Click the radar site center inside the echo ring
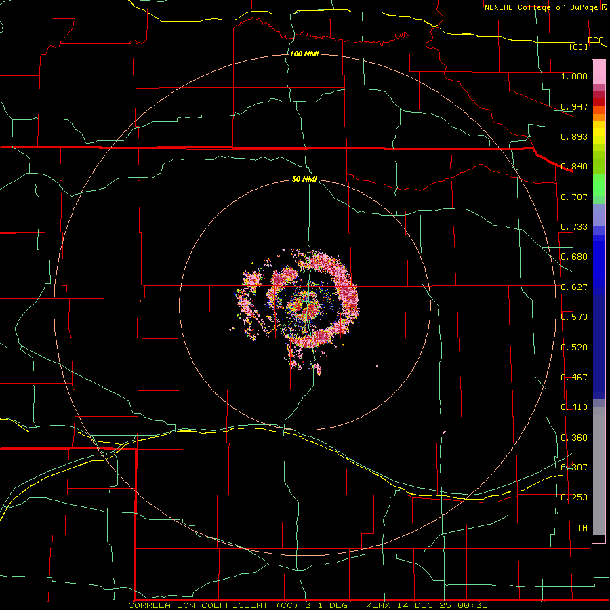This screenshot has width=610, height=610. [x=305, y=304]
